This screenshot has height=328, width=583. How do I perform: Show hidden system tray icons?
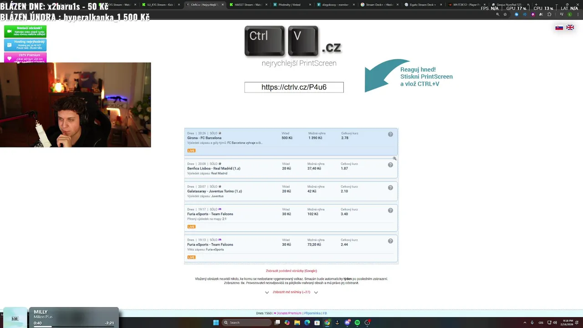[525, 323]
